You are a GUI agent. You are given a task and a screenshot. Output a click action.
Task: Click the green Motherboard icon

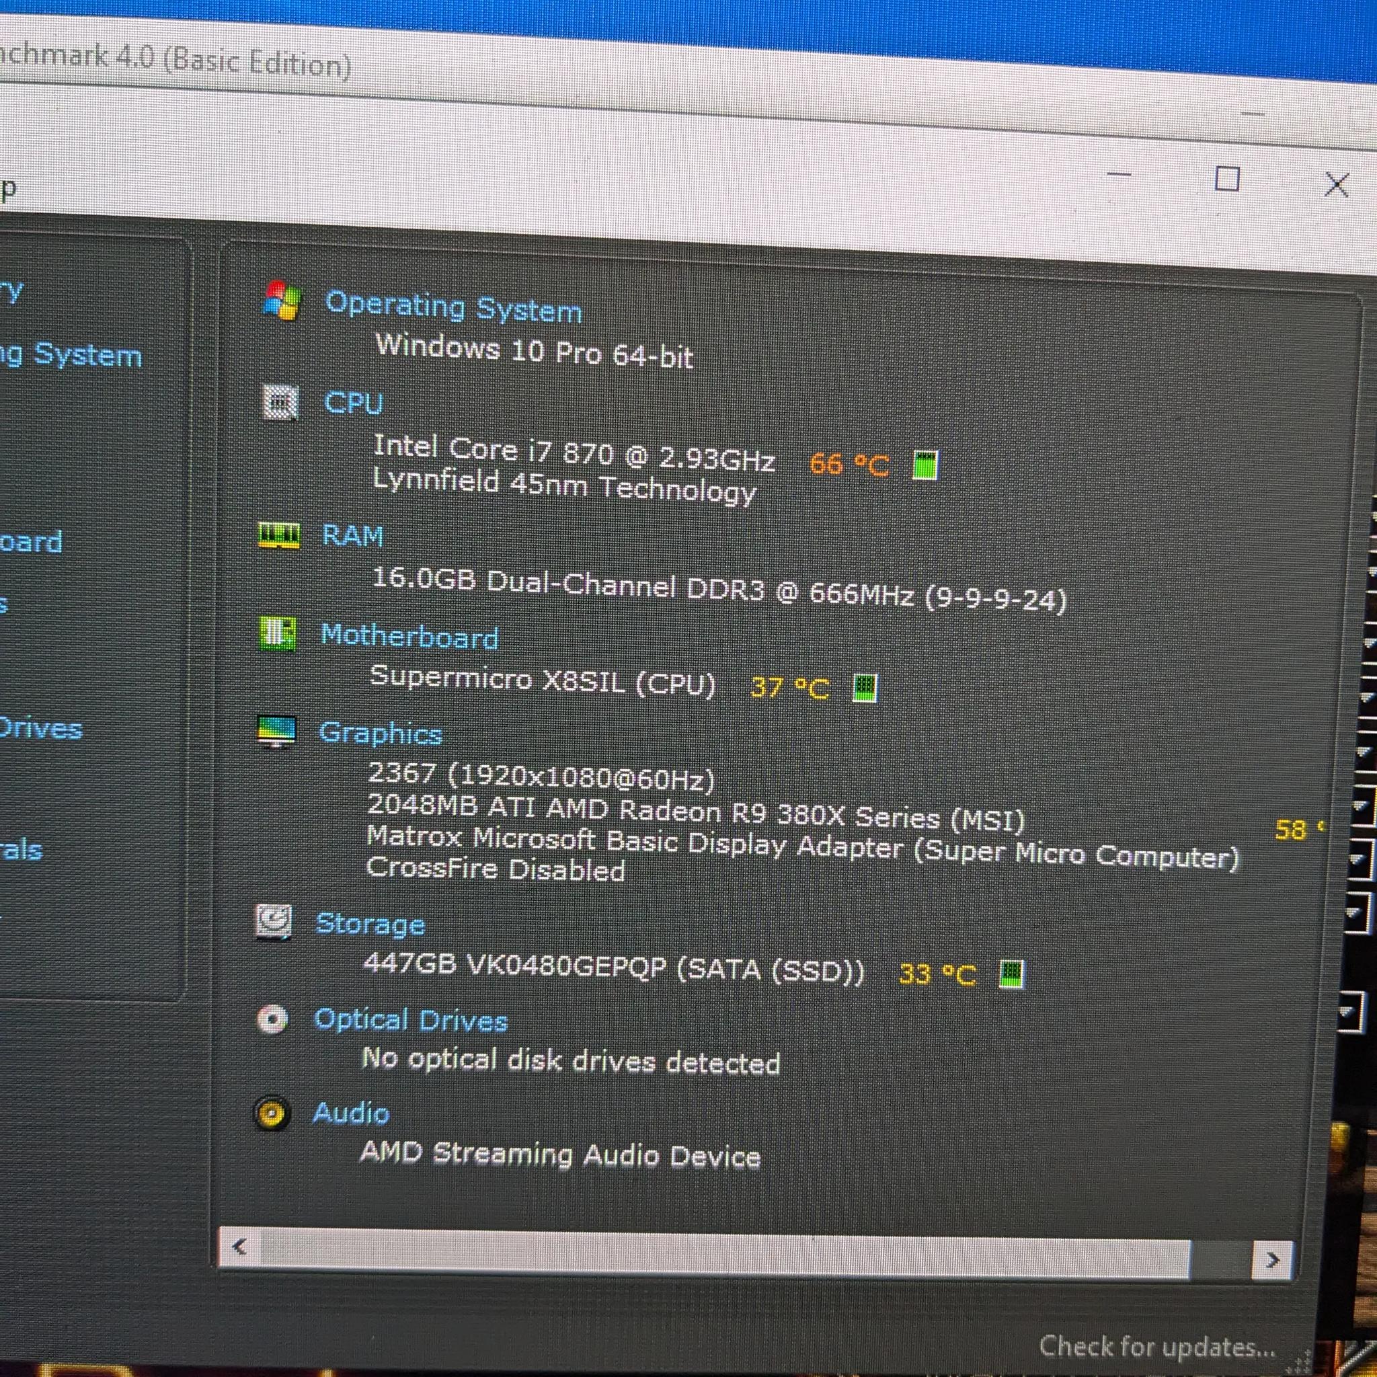click(x=278, y=633)
